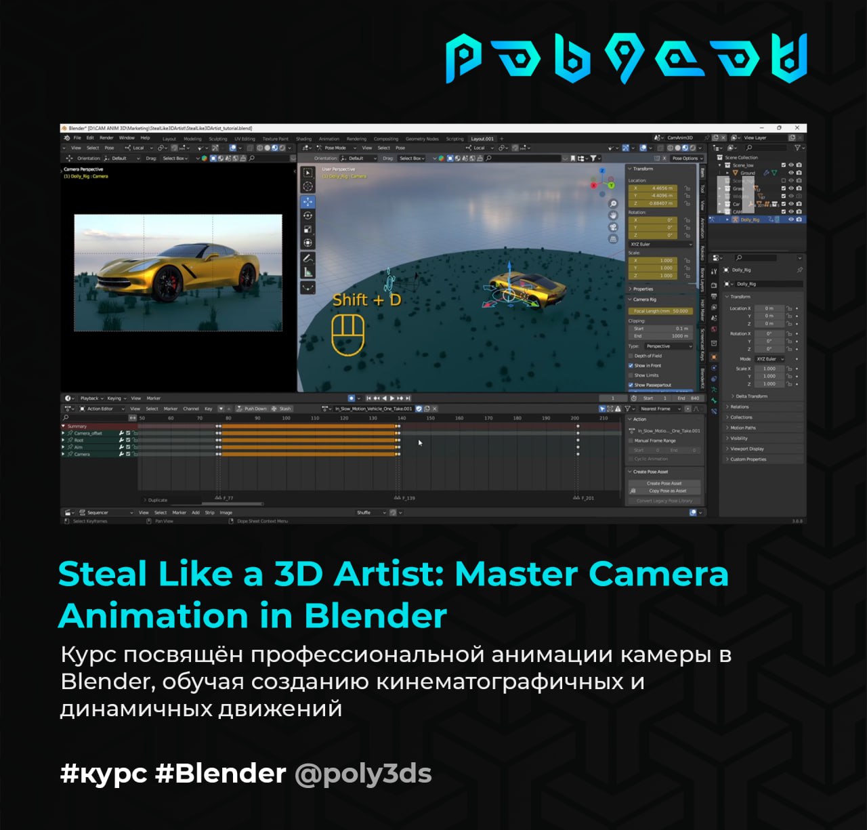This screenshot has height=830, width=867.
Task: Enable Show Limits checkbox
Action: click(631, 375)
